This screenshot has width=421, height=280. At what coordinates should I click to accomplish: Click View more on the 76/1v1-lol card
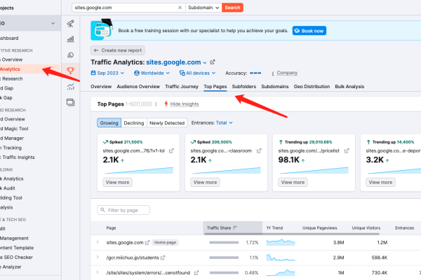coord(117,182)
